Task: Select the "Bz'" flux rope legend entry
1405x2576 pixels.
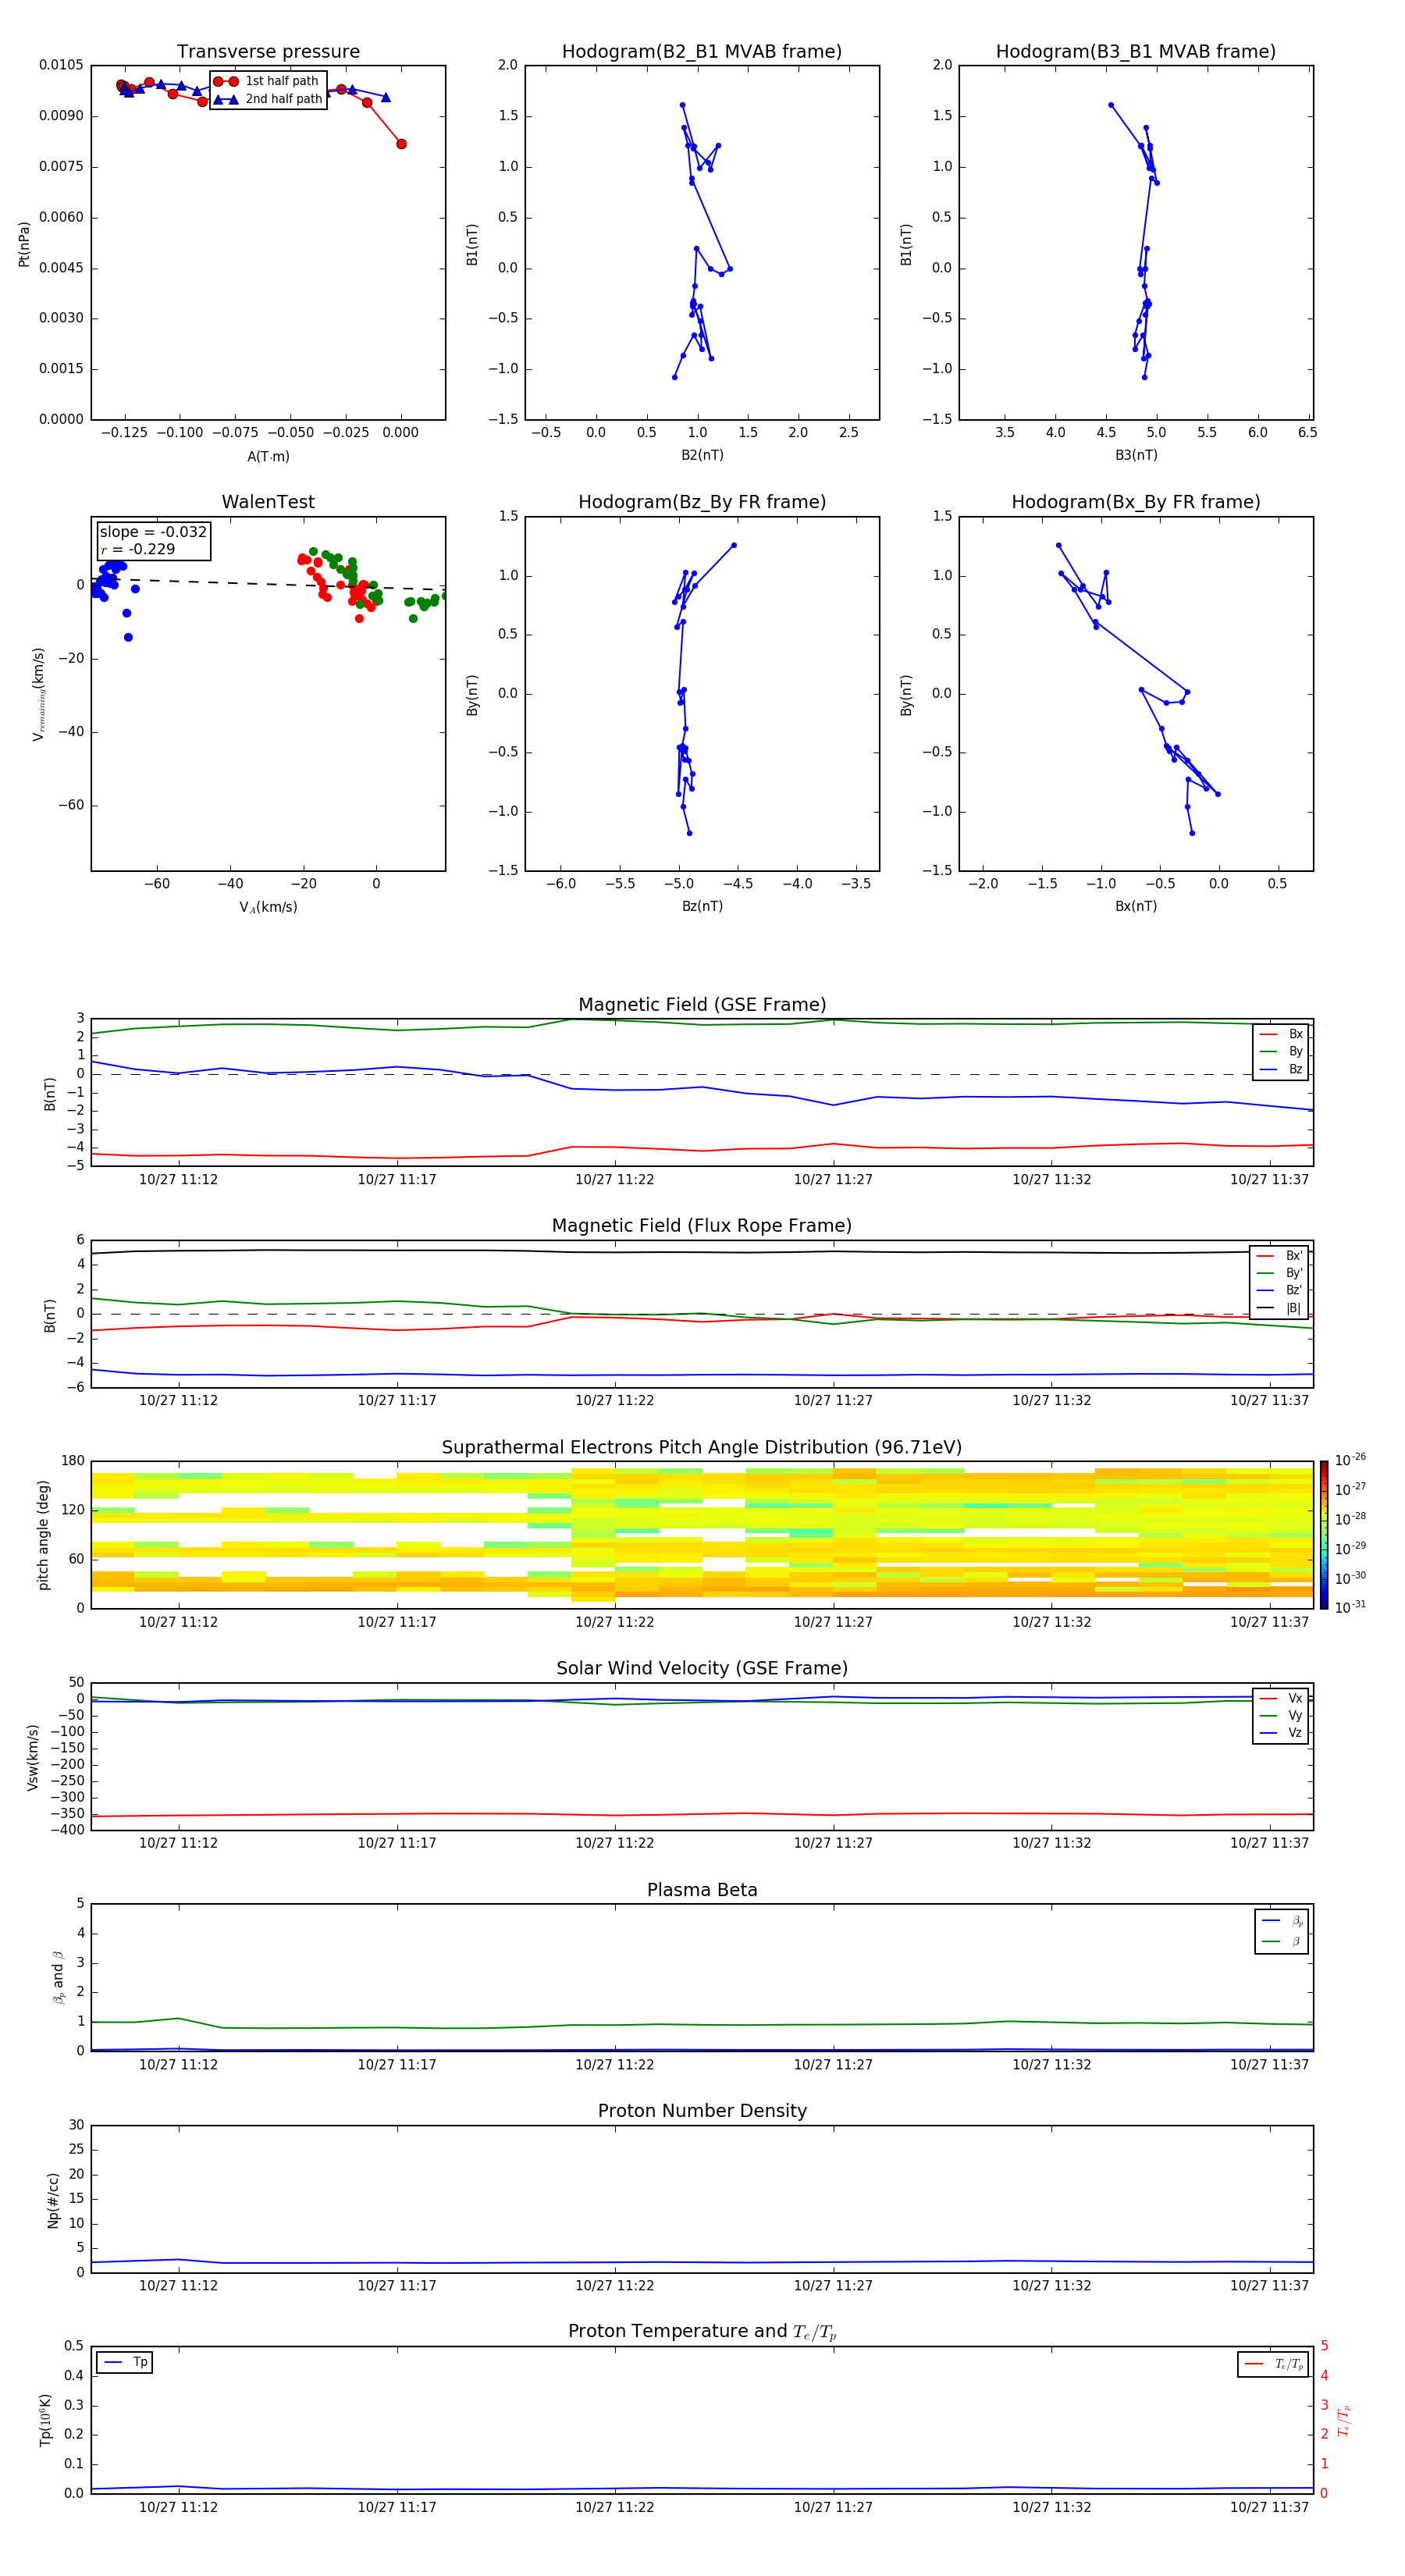Action: [1279, 1290]
